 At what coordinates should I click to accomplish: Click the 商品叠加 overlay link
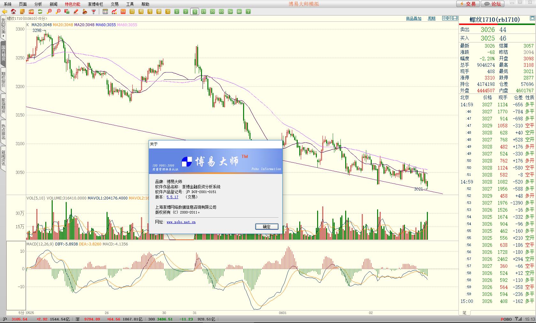tap(413, 19)
